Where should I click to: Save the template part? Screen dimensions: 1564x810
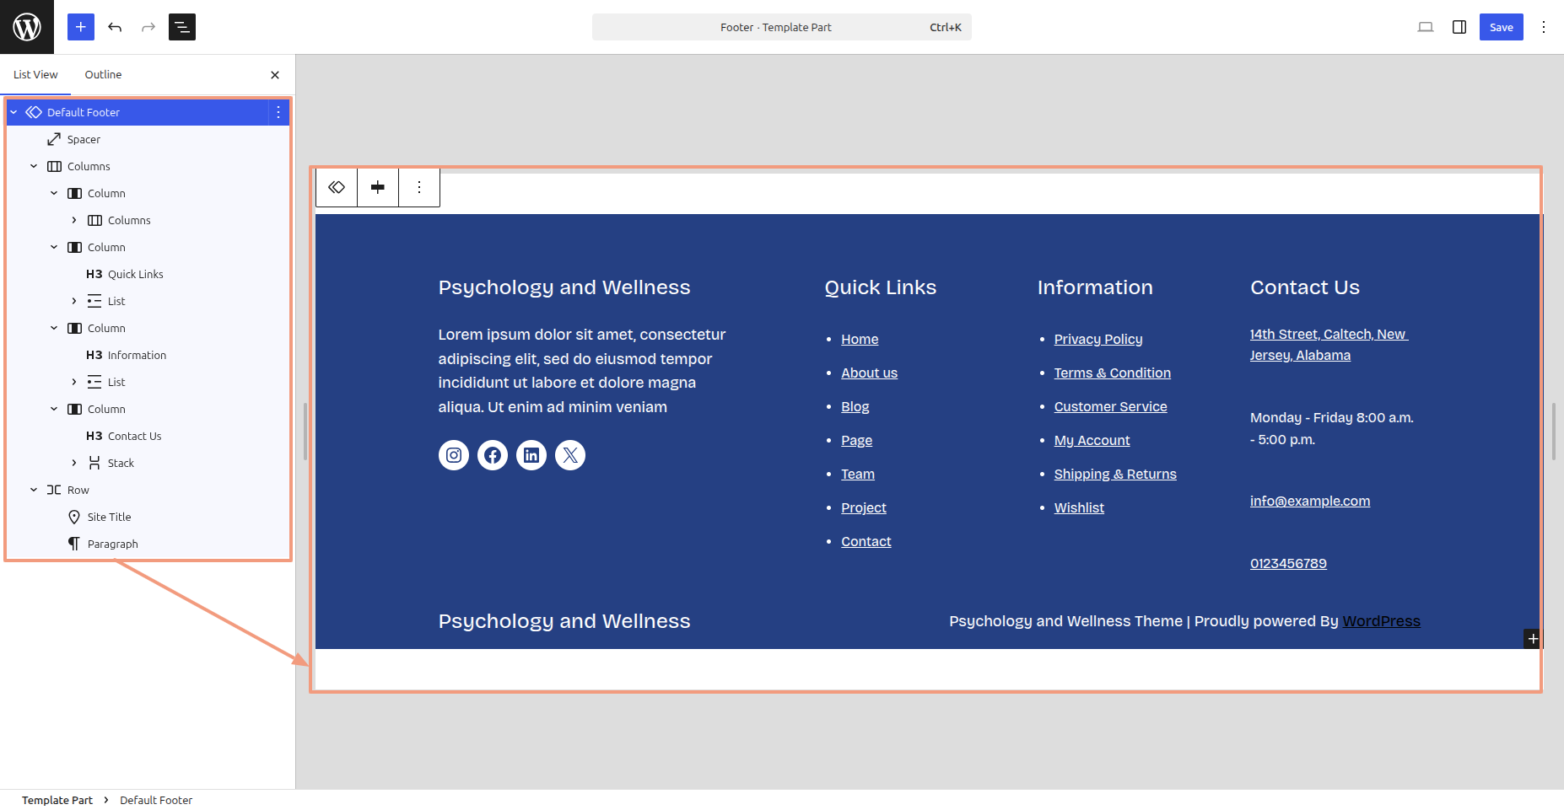click(x=1501, y=27)
